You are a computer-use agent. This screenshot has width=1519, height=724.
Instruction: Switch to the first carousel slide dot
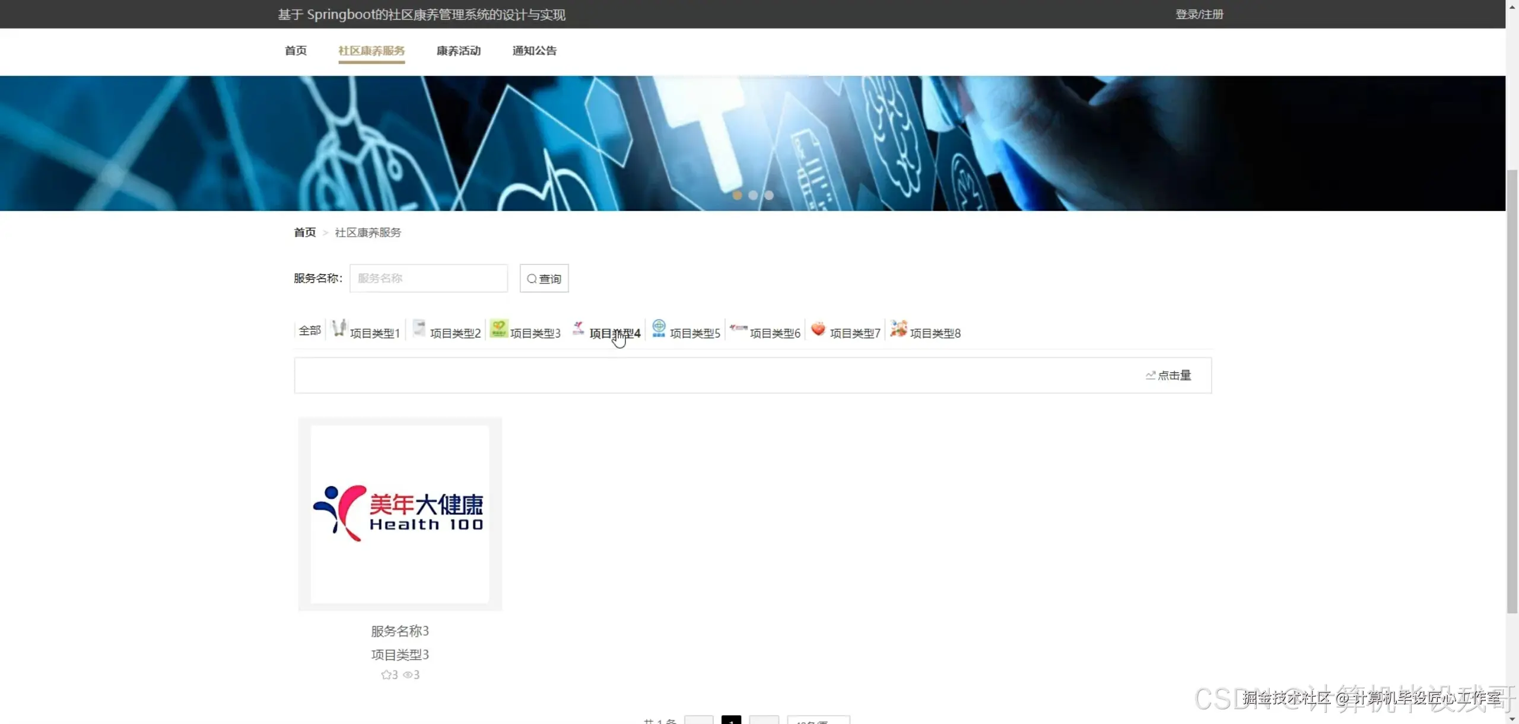[x=737, y=195]
